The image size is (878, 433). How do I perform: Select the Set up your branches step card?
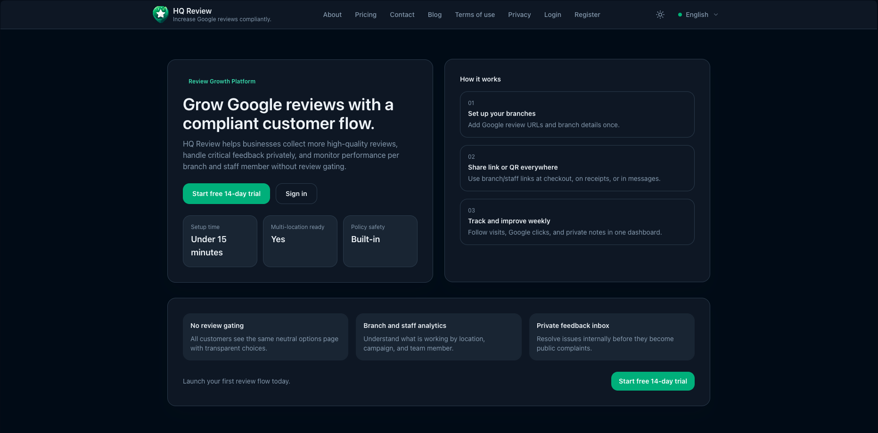point(577,114)
